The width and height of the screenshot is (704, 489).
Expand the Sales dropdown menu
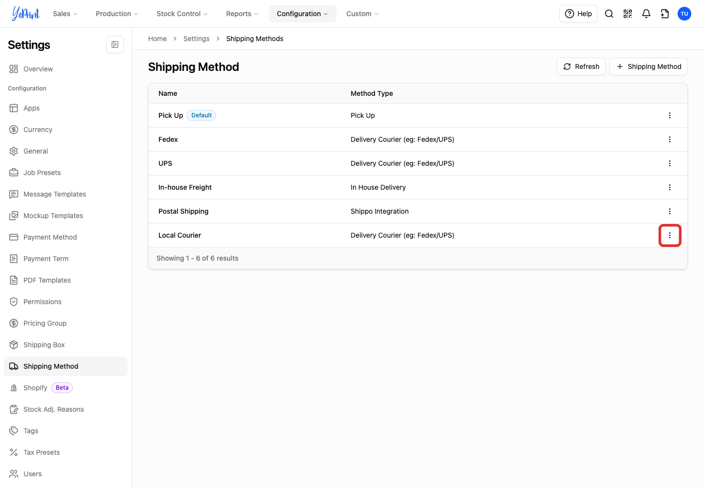coord(65,14)
